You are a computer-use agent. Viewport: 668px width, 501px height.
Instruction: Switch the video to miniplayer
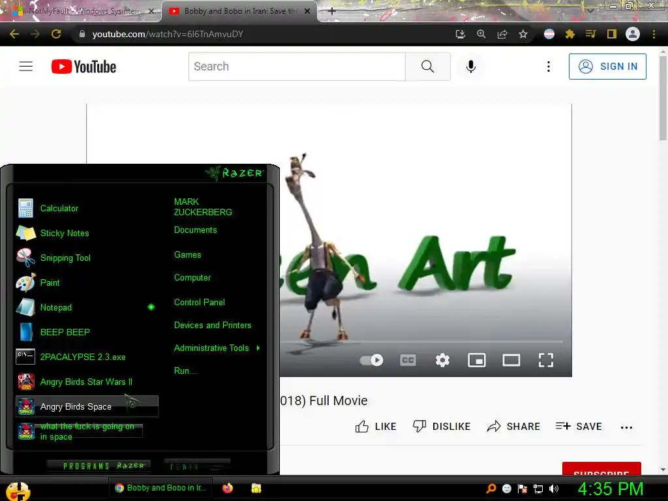[x=477, y=360]
